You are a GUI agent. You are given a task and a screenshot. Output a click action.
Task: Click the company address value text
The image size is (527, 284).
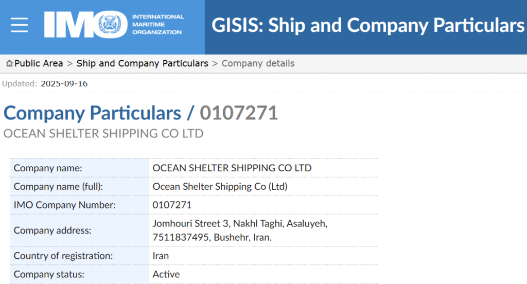(240, 230)
